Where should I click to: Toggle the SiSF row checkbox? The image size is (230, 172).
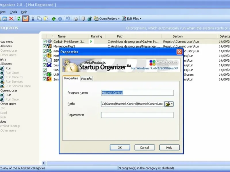(x=45, y=60)
